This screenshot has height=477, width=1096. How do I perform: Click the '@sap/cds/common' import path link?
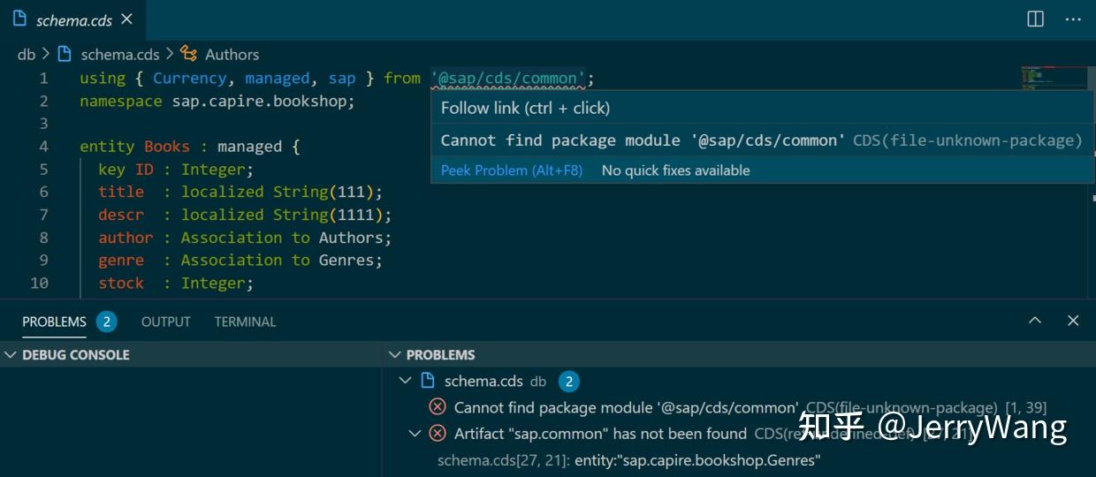tap(508, 79)
